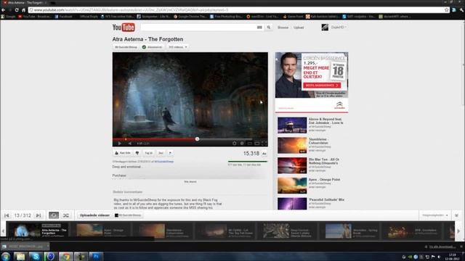Switch the player to large size
The height and width of the screenshot is (261, 465).
coord(256,144)
